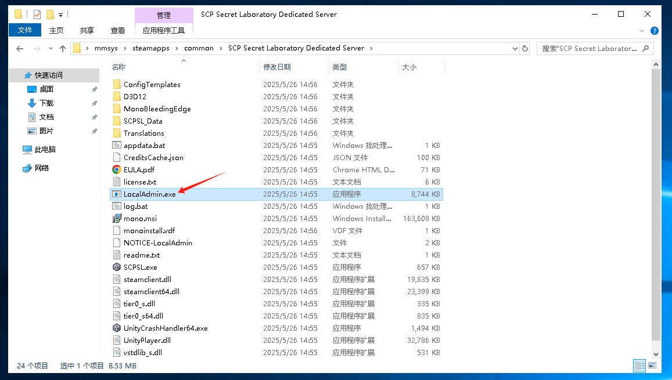The image size is (672, 380).
Task: Expand address bar history dropdown
Action: [x=515, y=48]
